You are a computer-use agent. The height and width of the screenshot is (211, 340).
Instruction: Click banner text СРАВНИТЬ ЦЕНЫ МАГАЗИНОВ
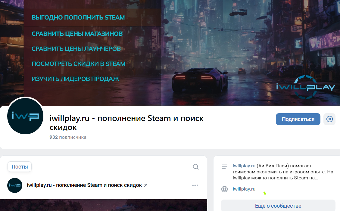tap(77, 34)
